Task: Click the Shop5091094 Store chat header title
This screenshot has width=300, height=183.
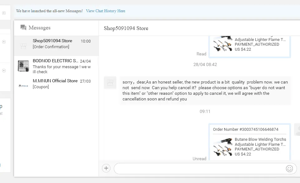Action: pos(126,28)
